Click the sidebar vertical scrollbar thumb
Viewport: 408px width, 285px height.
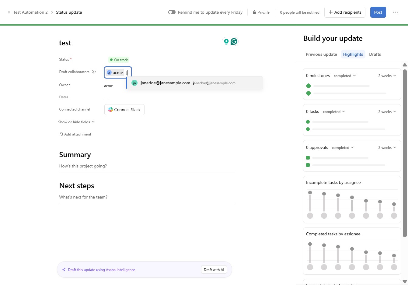tap(405, 153)
